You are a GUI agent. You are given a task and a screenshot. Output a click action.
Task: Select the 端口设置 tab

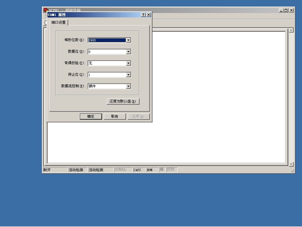[x=59, y=22]
